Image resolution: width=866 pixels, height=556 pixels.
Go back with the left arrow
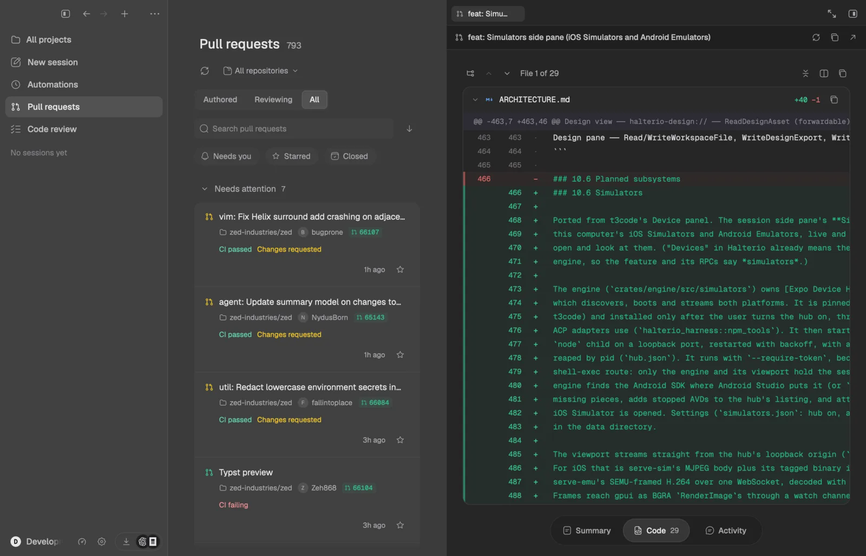tap(87, 14)
